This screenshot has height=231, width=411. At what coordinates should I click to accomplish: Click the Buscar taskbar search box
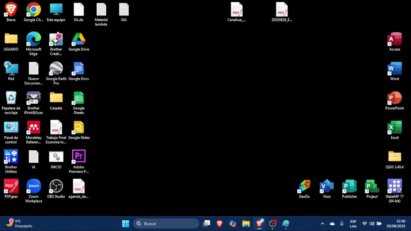tap(166, 224)
